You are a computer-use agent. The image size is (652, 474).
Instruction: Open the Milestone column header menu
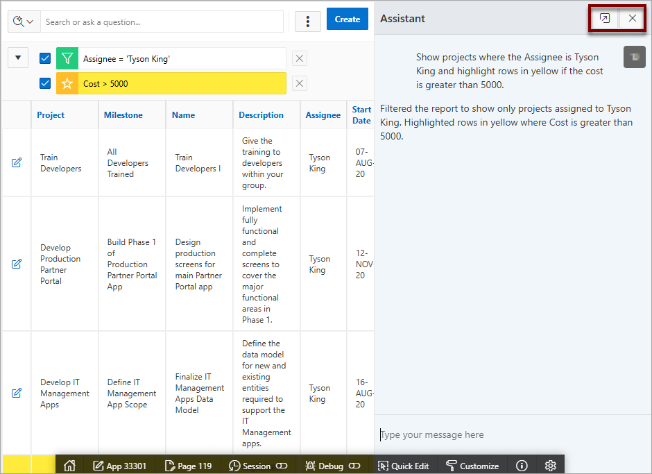pyautogui.click(x=123, y=115)
